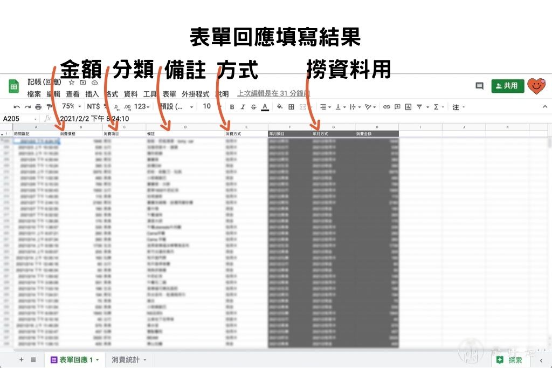This screenshot has width=552, height=368.
Task: Select the 時間戳記 header cell
Action: [x=36, y=134]
